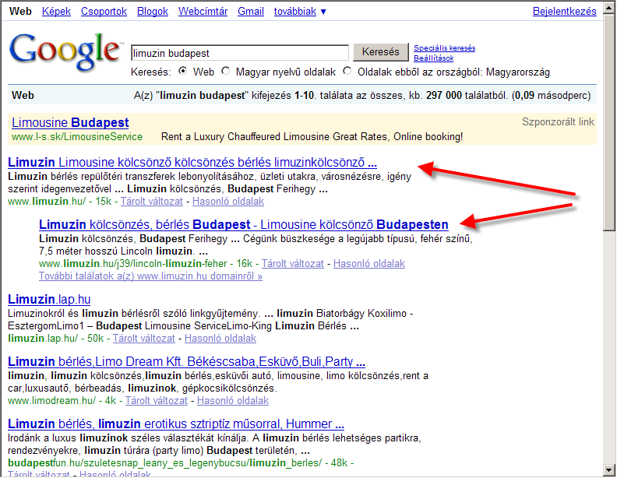The width and height of the screenshot is (617, 478).
Task: Focus the search box with limuzin budapest
Action: (x=240, y=53)
